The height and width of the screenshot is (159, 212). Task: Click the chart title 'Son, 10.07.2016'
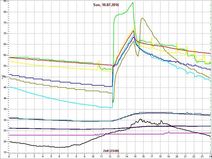pyautogui.click(x=106, y=5)
